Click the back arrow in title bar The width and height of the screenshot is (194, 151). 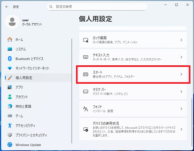click(x=7, y=6)
